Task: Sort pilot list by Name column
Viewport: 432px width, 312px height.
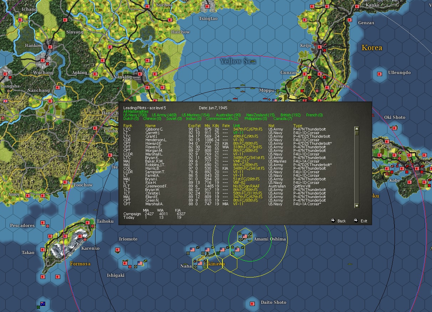Action: click(150, 126)
